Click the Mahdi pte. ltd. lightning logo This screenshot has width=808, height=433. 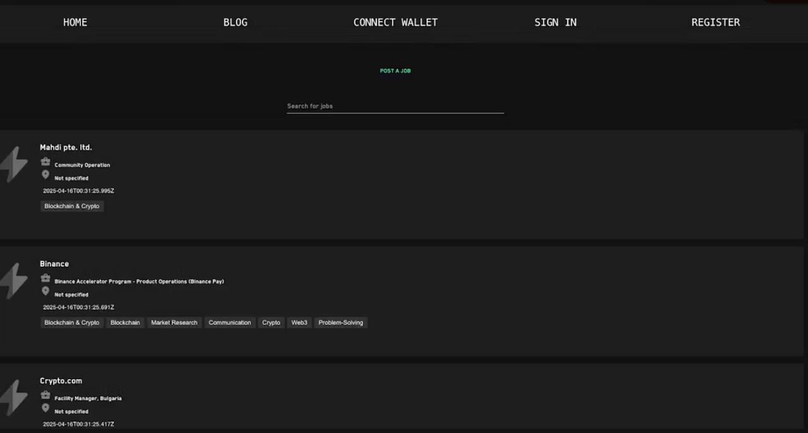click(13, 165)
